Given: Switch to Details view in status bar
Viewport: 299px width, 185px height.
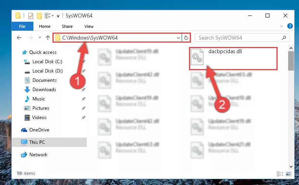Looking at the screenshot, I should point(280,174).
